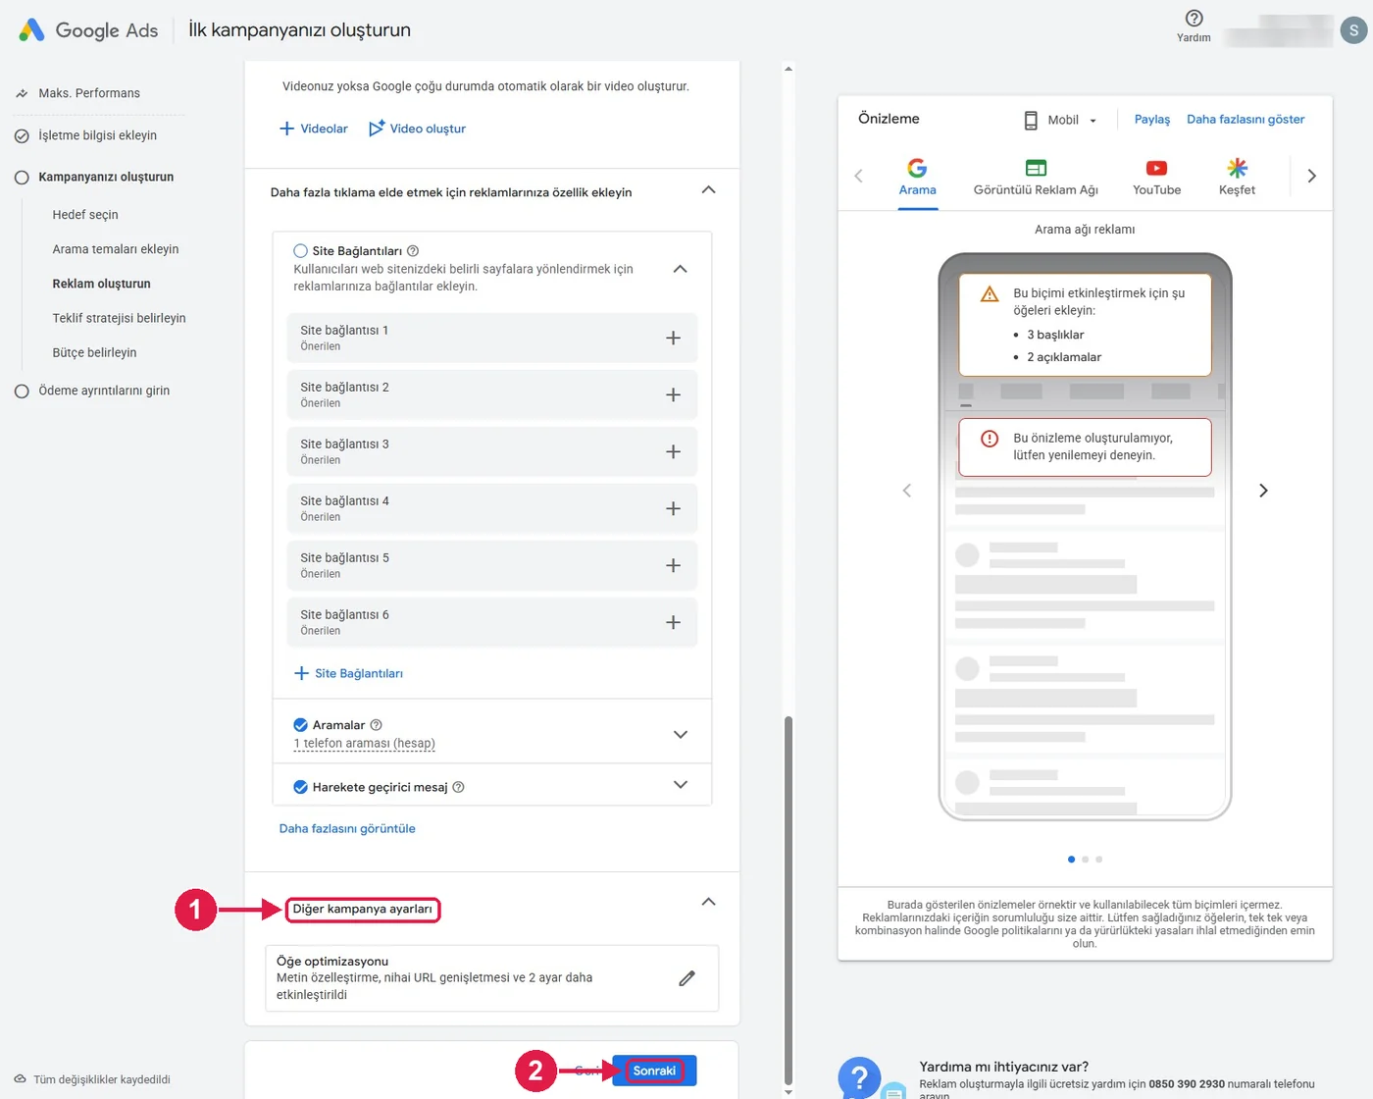Edit Öğe optimizasyonu with pencil icon
Image resolution: width=1373 pixels, height=1099 pixels.
686,978
